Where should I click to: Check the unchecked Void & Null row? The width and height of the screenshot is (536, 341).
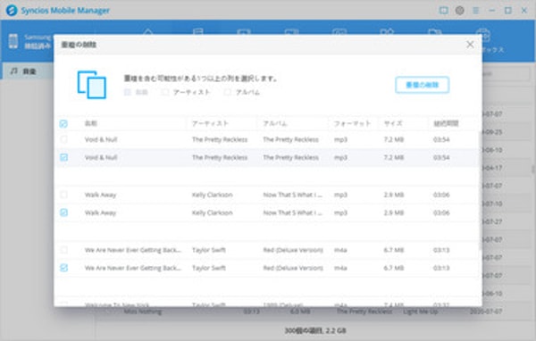[x=63, y=139]
